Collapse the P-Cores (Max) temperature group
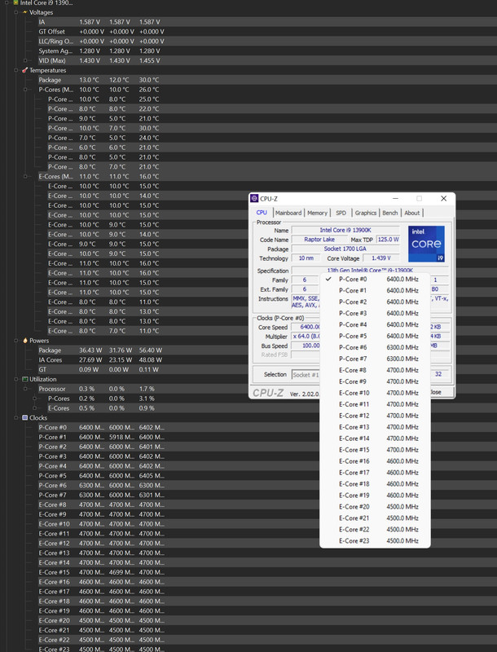497x652 pixels. [x=25, y=90]
